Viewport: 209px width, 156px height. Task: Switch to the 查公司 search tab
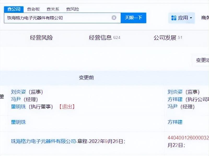(14, 9)
